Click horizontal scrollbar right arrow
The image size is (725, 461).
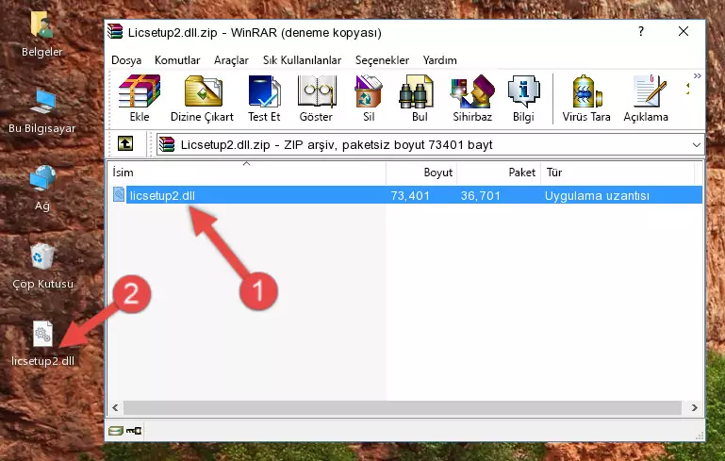[694, 407]
